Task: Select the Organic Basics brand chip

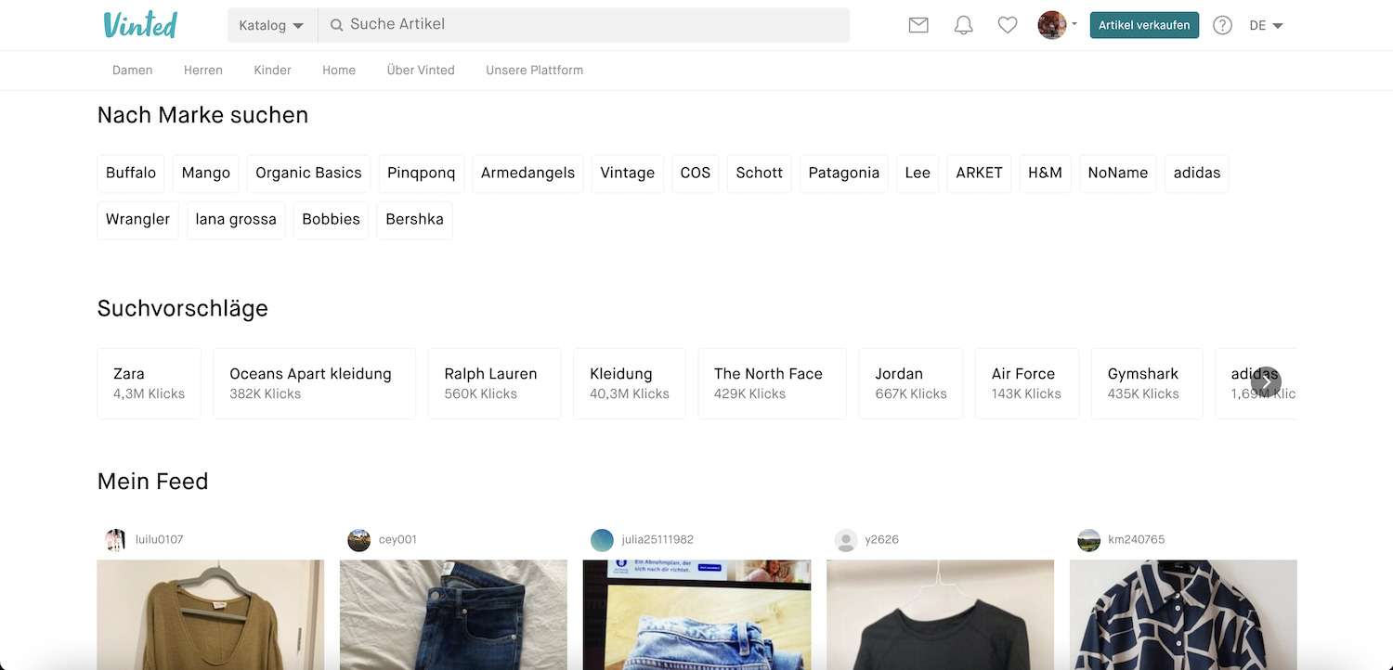Action: (x=308, y=174)
